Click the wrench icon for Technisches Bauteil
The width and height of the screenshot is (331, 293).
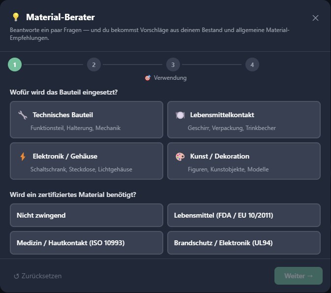(x=23, y=115)
